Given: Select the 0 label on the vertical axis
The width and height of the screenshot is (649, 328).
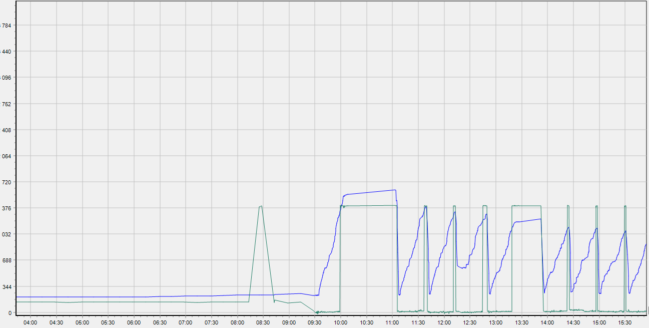Looking at the screenshot, I should 9,312.
